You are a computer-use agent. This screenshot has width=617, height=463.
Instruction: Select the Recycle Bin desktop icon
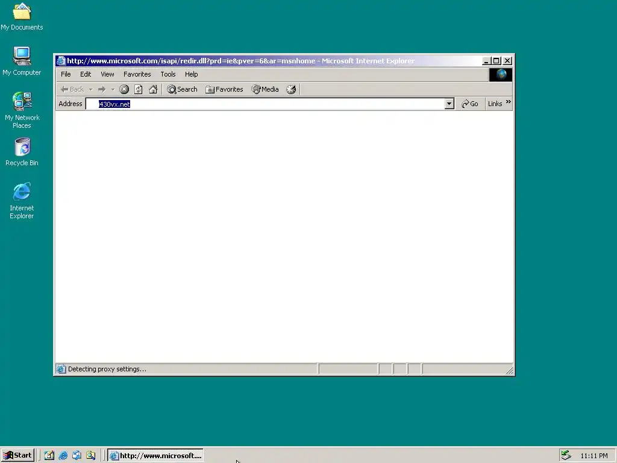pyautogui.click(x=22, y=151)
